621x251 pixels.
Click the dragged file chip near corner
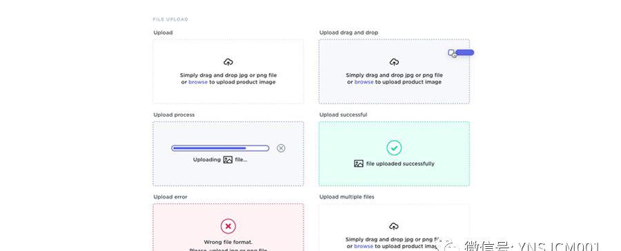[x=461, y=53]
